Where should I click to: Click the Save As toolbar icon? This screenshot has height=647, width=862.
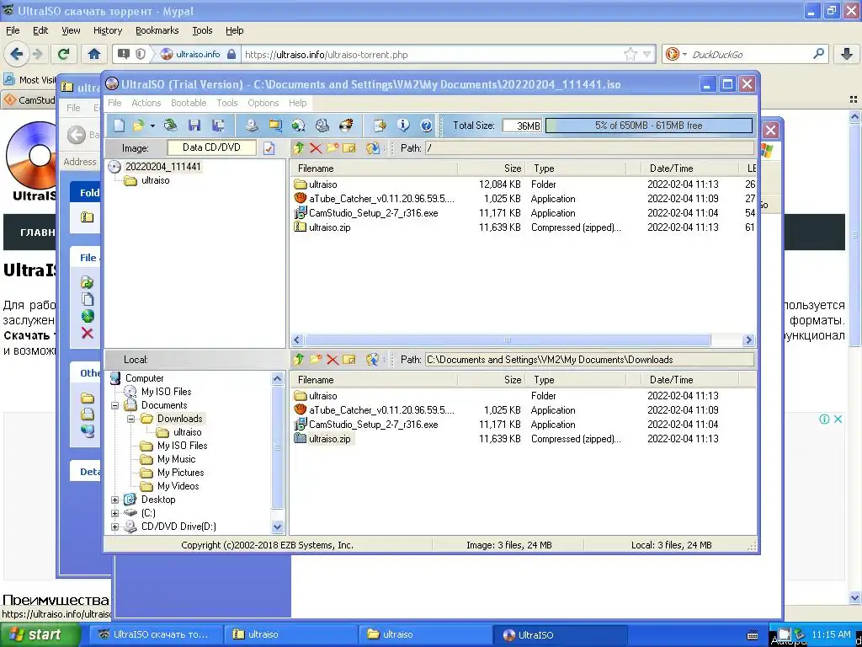(218, 126)
